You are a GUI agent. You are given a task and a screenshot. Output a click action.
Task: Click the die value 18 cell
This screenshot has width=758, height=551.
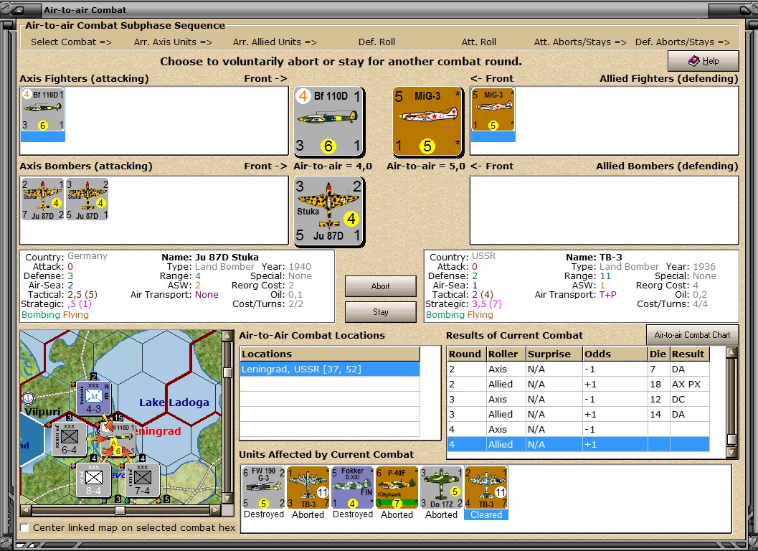658,384
